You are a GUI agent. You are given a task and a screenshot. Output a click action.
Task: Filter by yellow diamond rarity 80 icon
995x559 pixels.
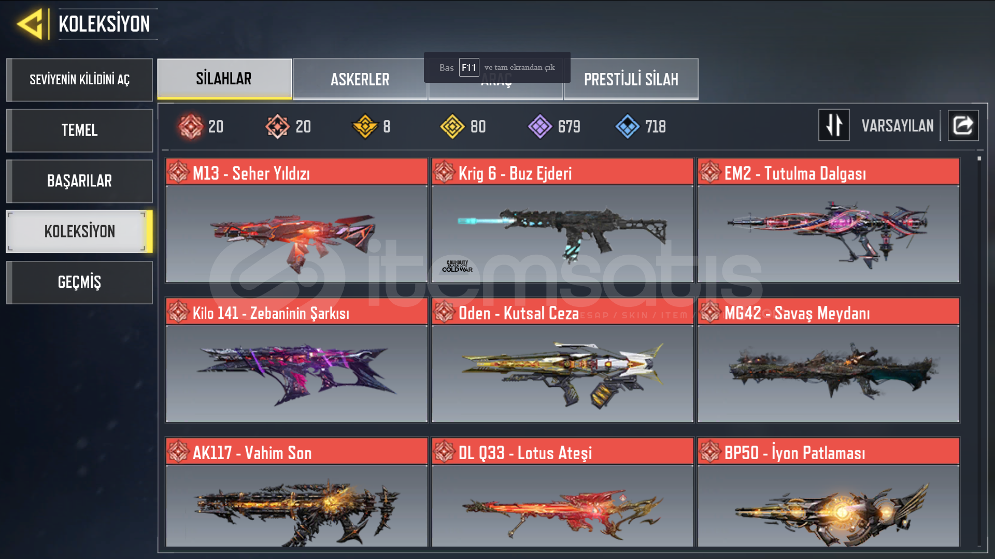tap(452, 126)
